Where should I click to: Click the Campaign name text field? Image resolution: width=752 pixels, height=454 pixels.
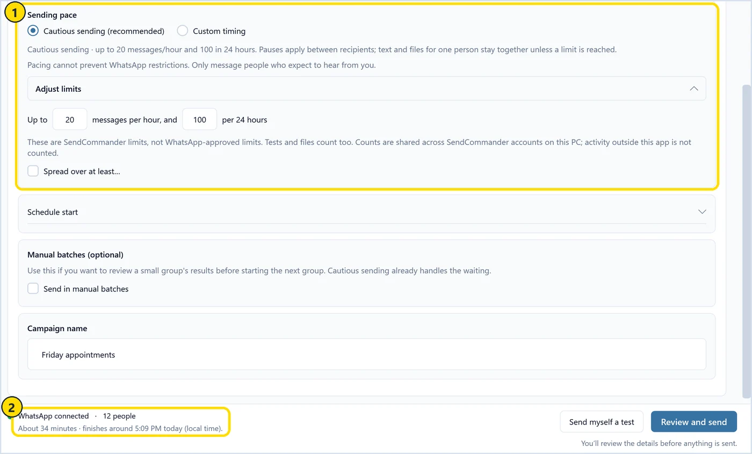click(367, 354)
